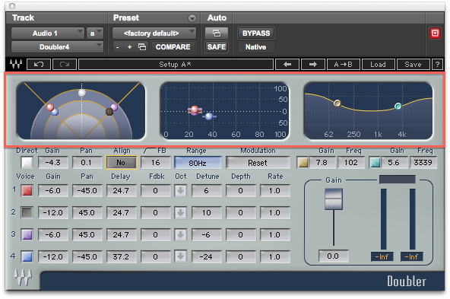Toggle voice 2 gray on/off square
This screenshot has width=450, height=299.
coord(27,213)
